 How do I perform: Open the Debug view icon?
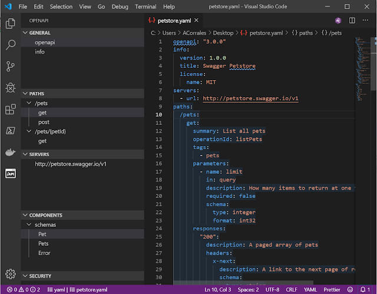[10, 88]
